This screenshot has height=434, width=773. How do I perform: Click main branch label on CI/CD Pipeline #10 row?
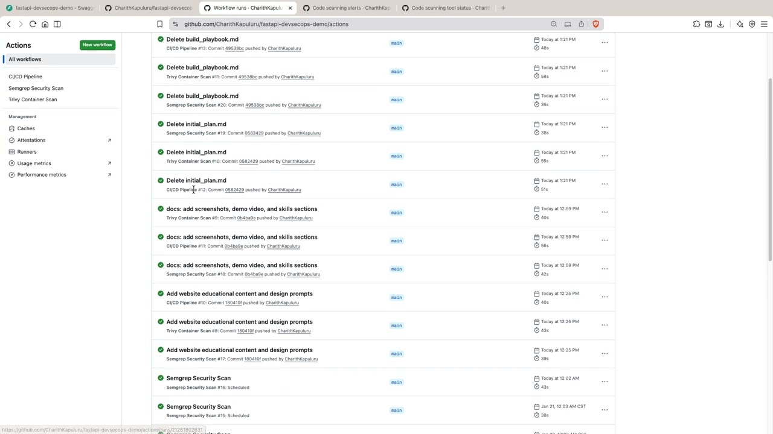(x=396, y=297)
